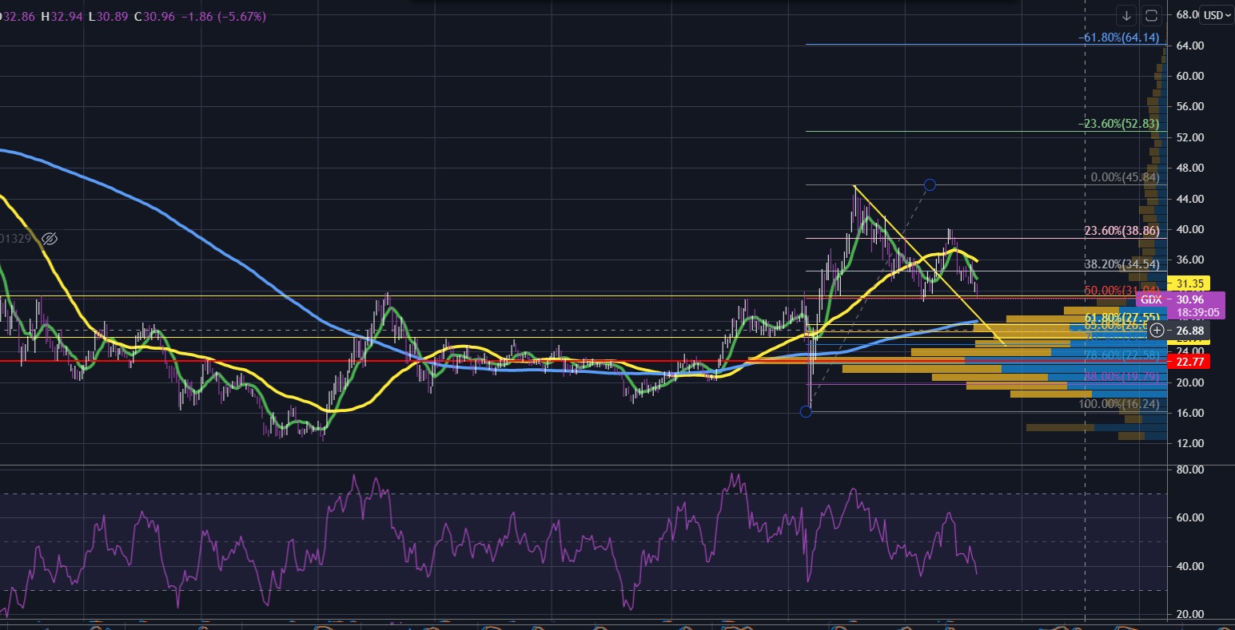Click 56.00 on the price scale
Screen dimensions: 1235x630
(1192, 107)
